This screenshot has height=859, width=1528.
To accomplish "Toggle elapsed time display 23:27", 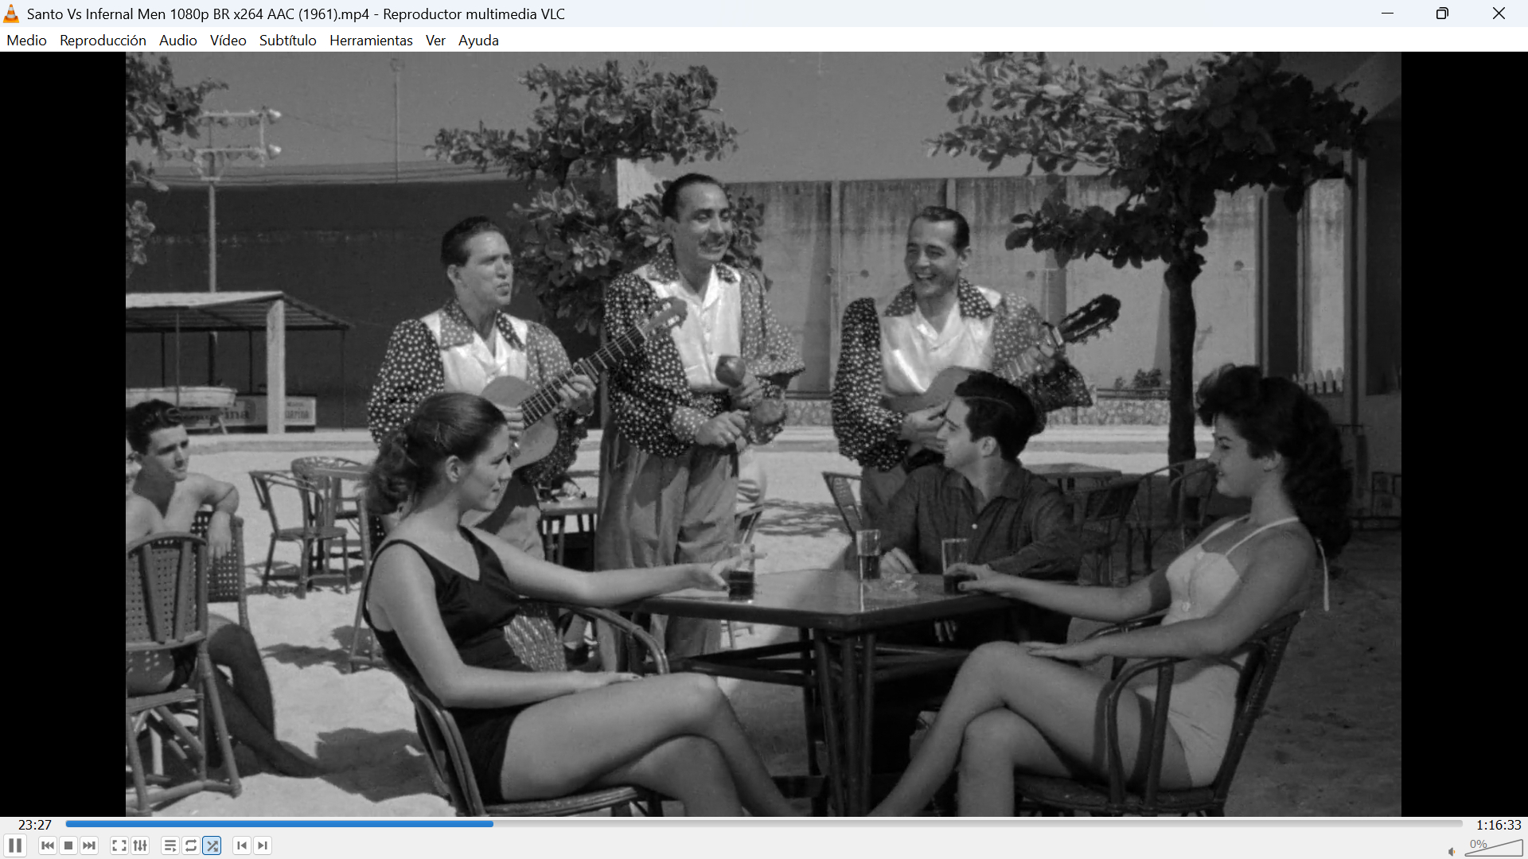I will click(x=35, y=825).
